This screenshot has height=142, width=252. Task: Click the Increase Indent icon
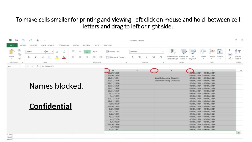[x=101, y=57]
